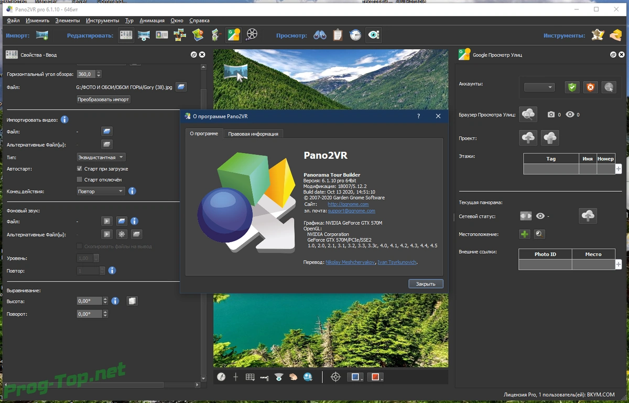Open the Tour Browser toolbar icon

180,35
